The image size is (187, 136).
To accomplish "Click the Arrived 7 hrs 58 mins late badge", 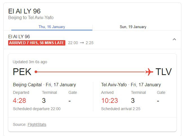I will [x=37, y=43].
